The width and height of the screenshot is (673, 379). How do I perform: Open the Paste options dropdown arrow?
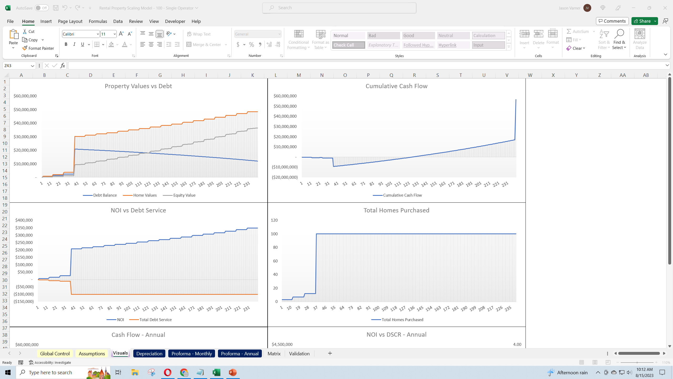[13, 48]
